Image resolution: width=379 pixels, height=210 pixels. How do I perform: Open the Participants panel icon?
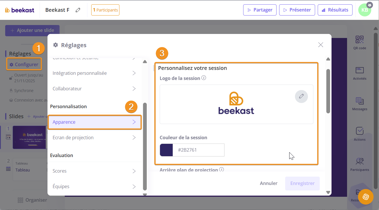click(359, 161)
